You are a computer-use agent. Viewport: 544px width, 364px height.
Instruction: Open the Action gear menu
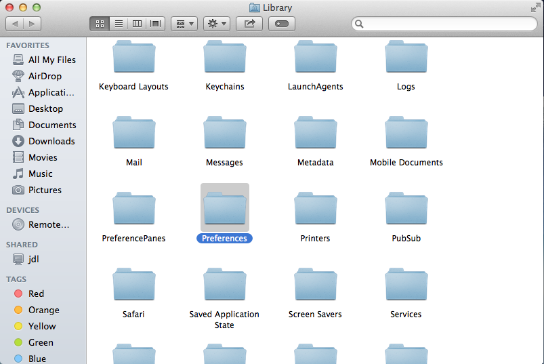[x=217, y=24]
